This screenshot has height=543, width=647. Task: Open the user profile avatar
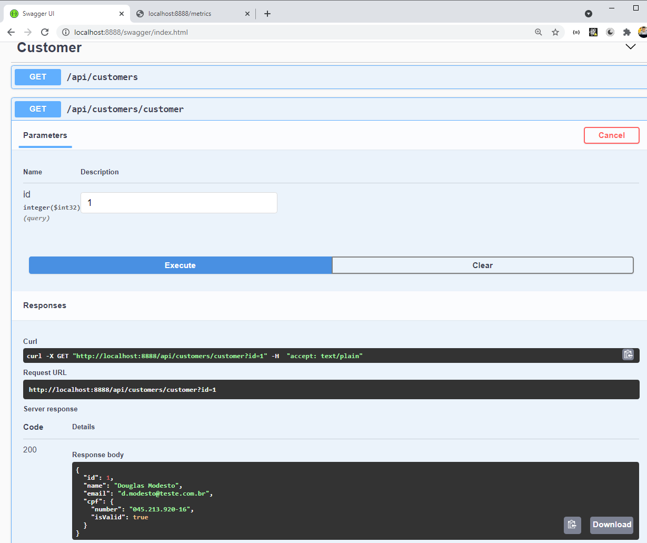[x=643, y=32]
